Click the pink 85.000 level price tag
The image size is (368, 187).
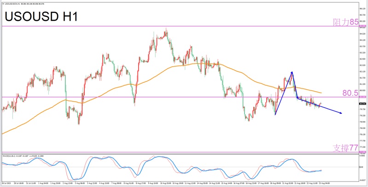(362, 26)
